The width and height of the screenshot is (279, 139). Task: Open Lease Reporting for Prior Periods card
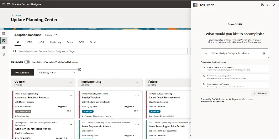[x=167, y=126]
